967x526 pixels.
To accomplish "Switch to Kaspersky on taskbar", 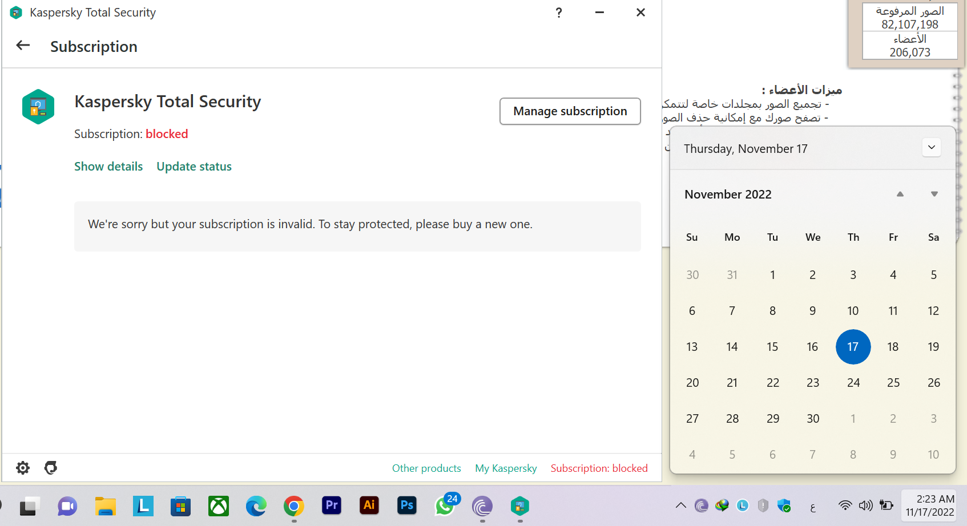I will [x=520, y=506].
